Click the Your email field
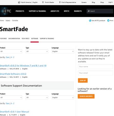Viewport: 114px width, 116px height. 95,73
